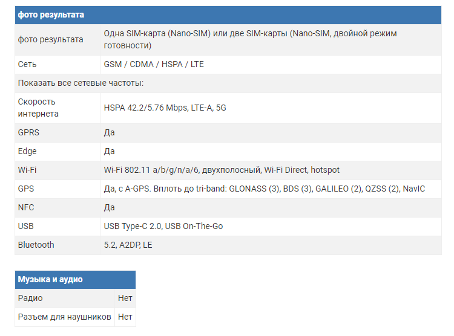454x336 pixels.
Task: Click the blue "фото результата" table header
Action: 51,15
